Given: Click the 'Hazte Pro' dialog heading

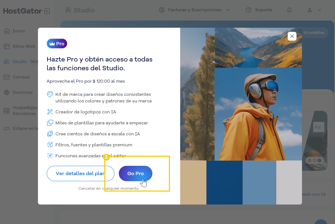Looking at the screenshot, I should coord(100,64).
